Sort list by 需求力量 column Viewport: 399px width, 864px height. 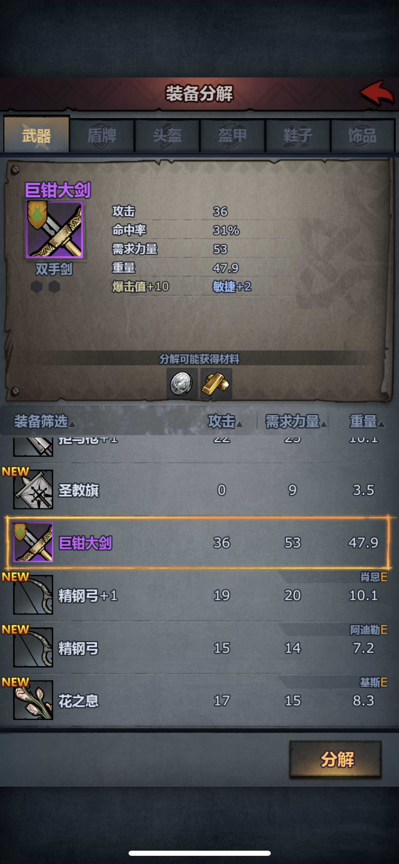click(296, 422)
